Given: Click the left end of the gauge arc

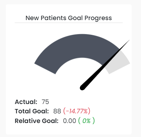Looking at the screenshot, I should coord(45,69).
